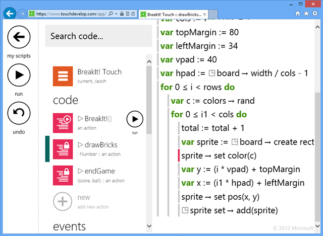The height and width of the screenshot is (236, 323).
Task: Add a new action with plus icon
Action: tap(63, 201)
